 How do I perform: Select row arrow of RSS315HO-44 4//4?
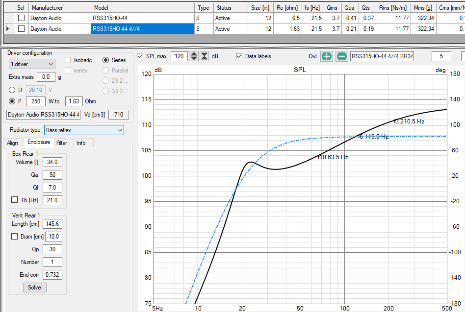pyautogui.click(x=8, y=29)
